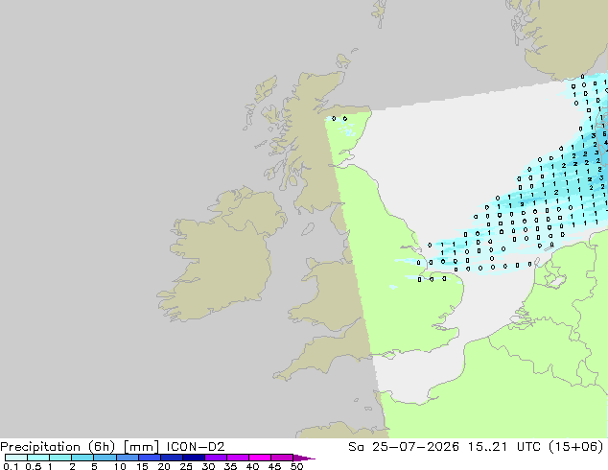The image size is (608, 470).
Task: Click the '(15+06)' forecast offset text
Action: (576, 447)
